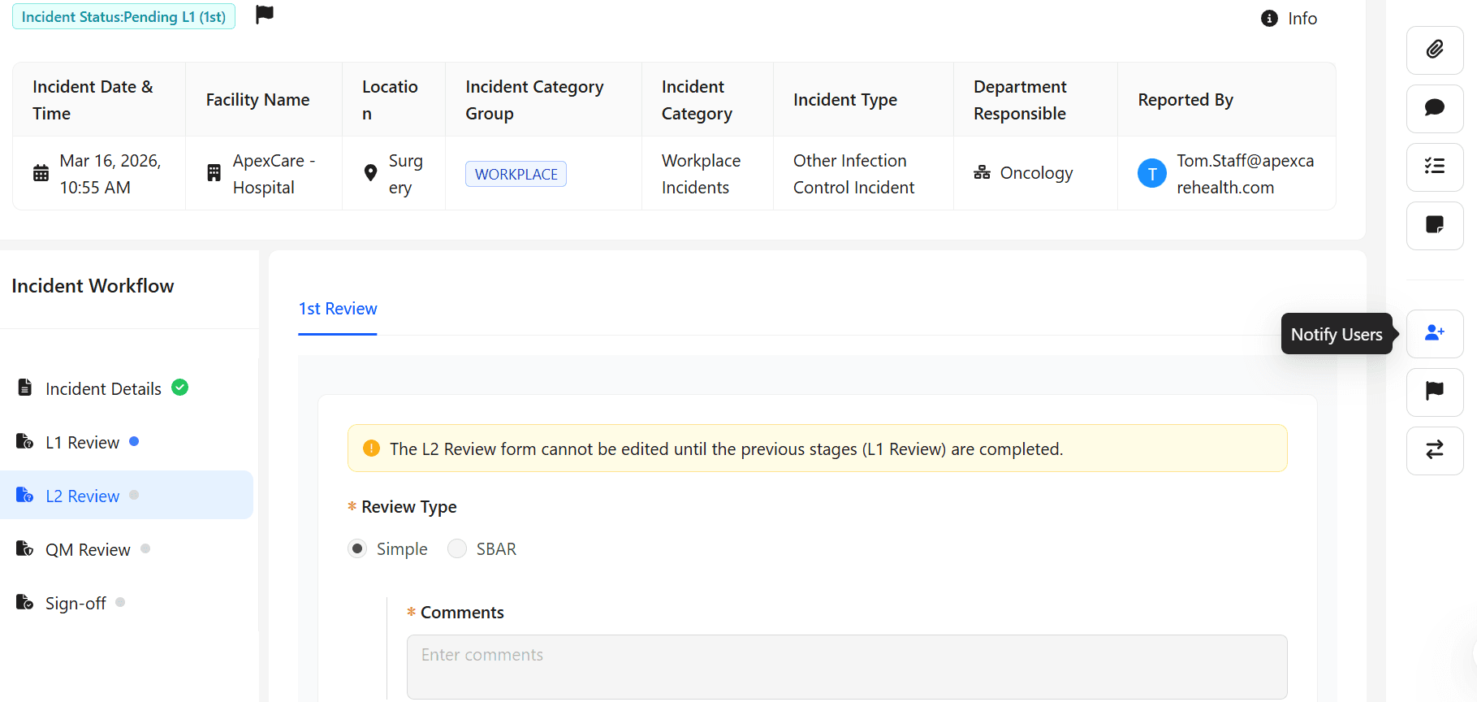This screenshot has width=1477, height=702.
Task: Open the checklist tasks icon
Action: pyautogui.click(x=1434, y=167)
